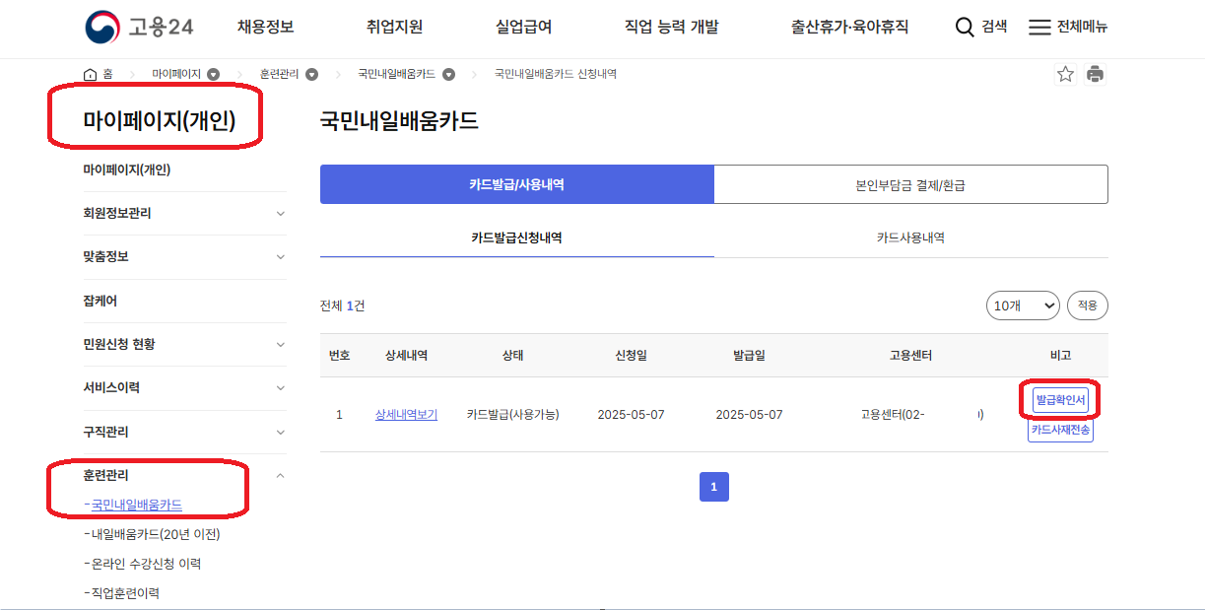This screenshot has height=610, width=1205.
Task: Open the search with the magnifier icon
Action: pos(964,28)
